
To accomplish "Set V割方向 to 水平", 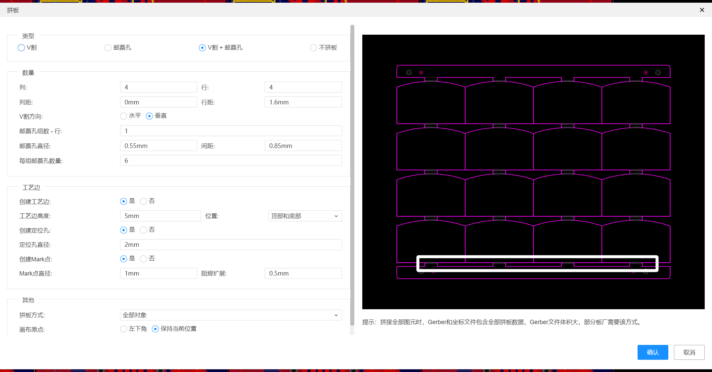I will click(123, 116).
